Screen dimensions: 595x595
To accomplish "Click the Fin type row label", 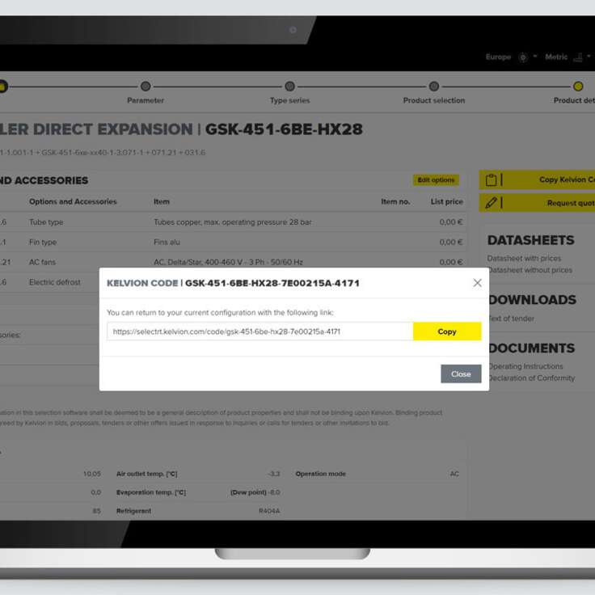I will click(x=43, y=242).
